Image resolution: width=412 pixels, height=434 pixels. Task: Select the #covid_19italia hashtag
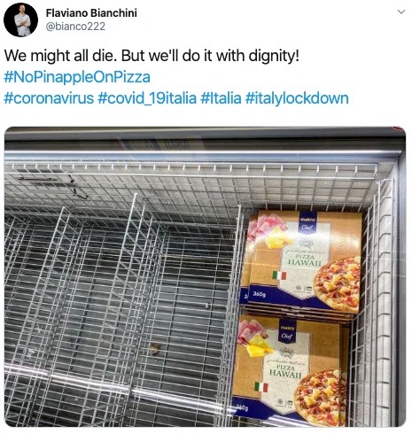point(147,98)
